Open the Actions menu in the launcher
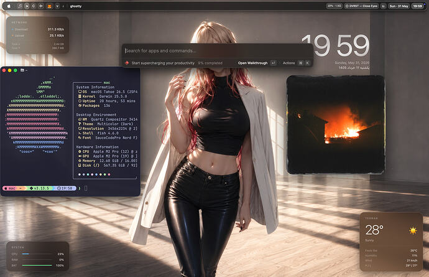Screen dimensions: 429x277 point(288,63)
